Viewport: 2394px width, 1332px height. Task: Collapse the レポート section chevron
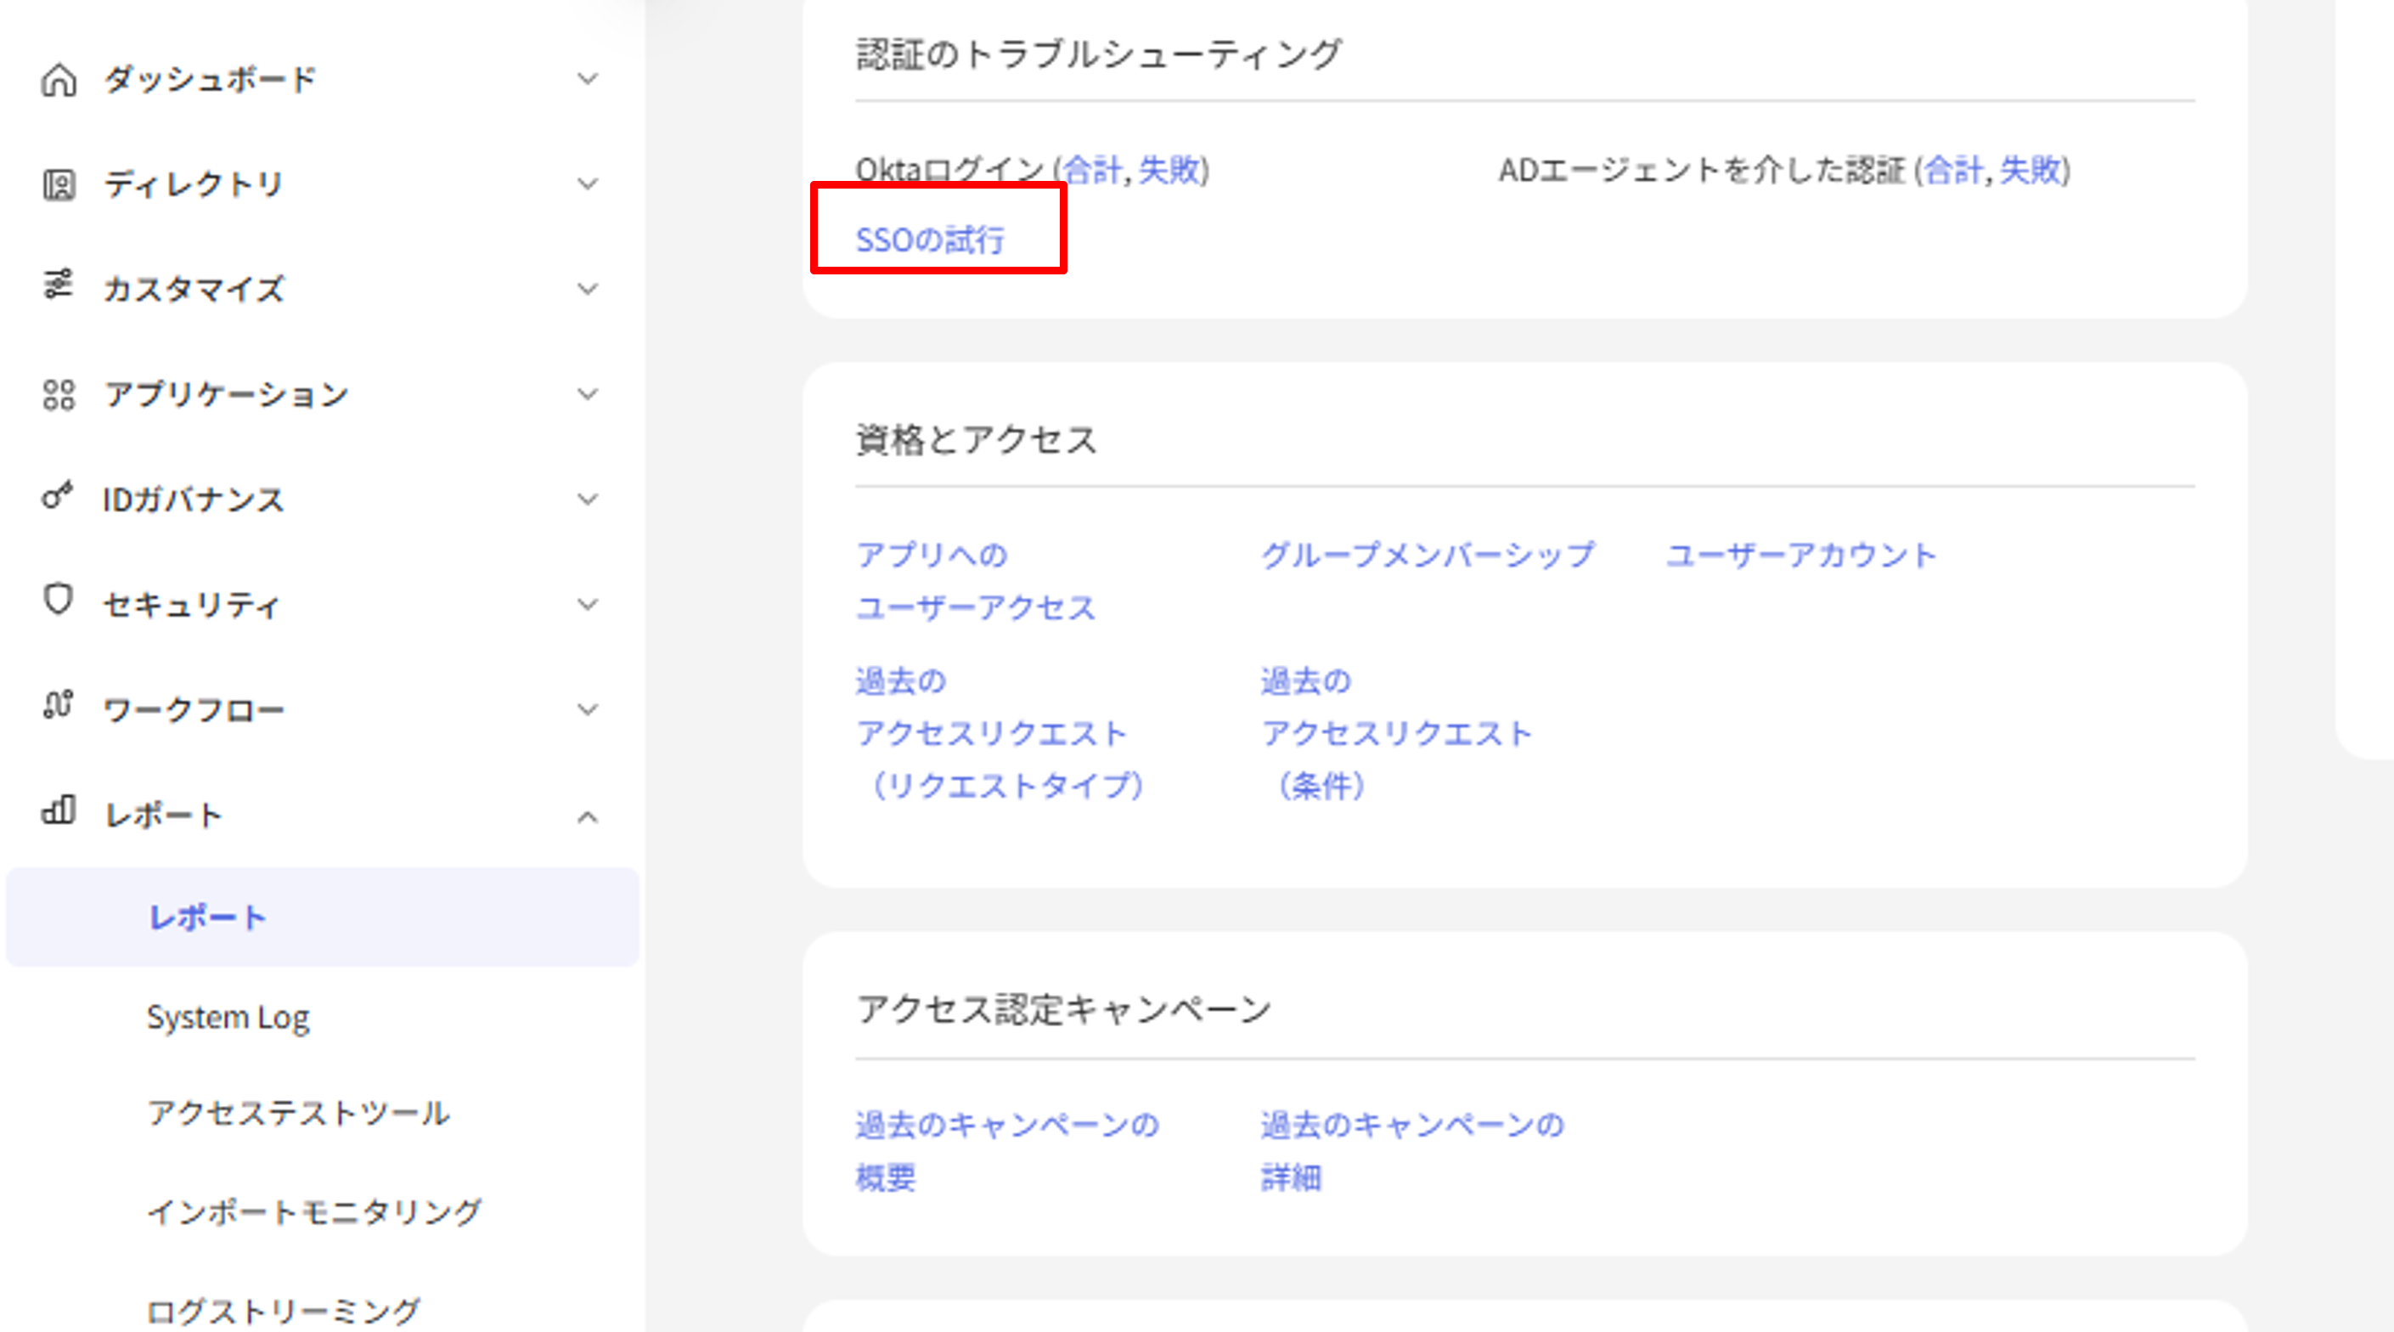point(588,817)
